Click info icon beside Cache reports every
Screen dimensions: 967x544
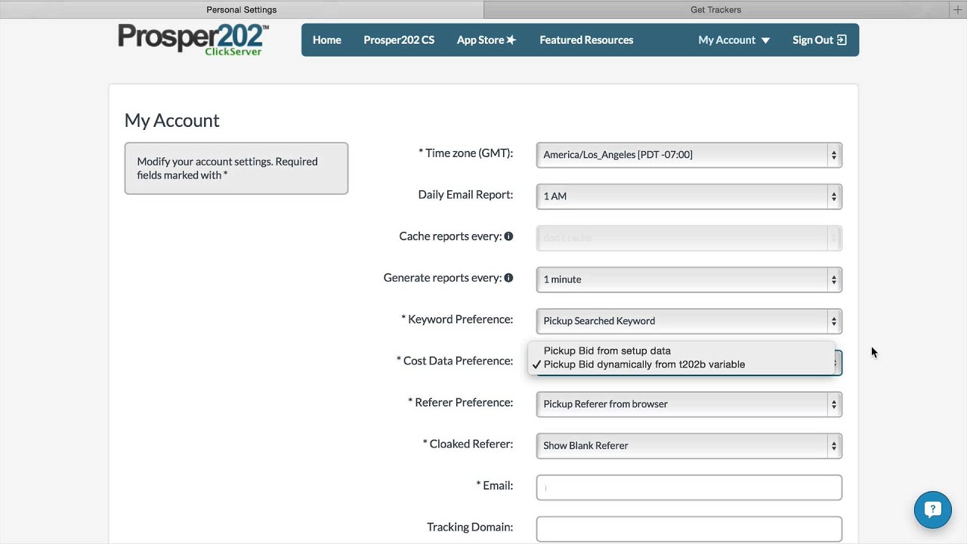[x=508, y=236]
